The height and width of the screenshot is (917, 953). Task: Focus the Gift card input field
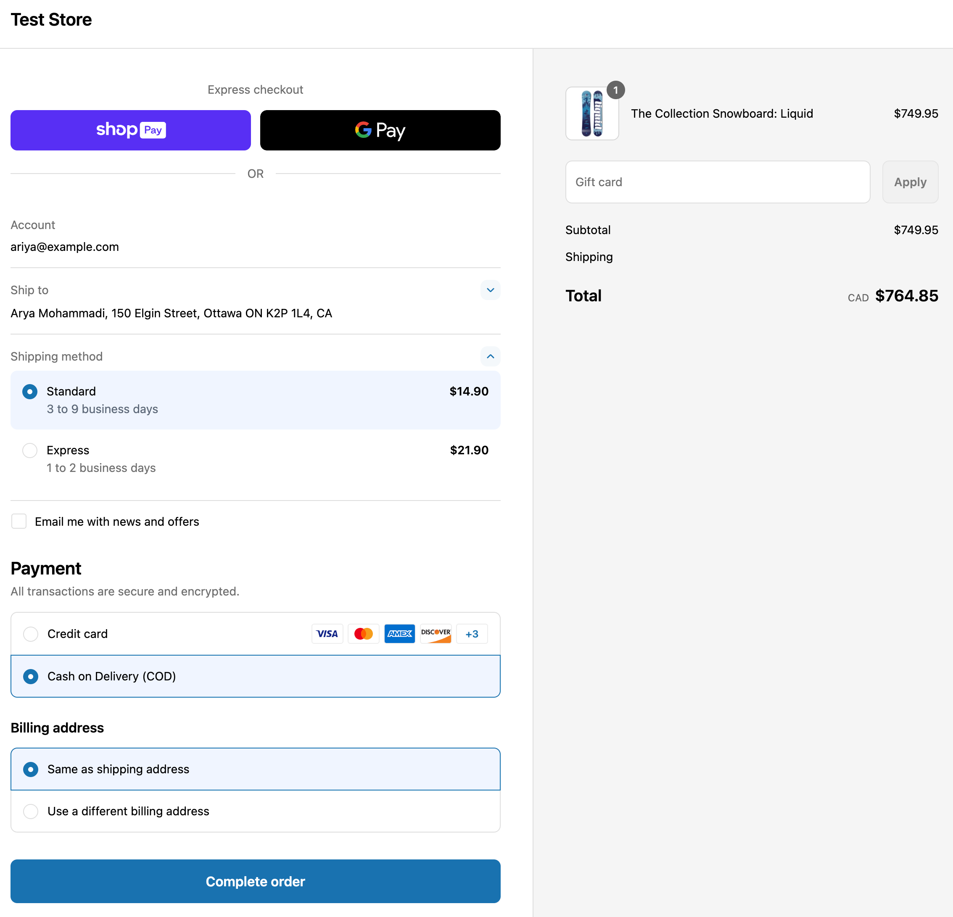718,182
